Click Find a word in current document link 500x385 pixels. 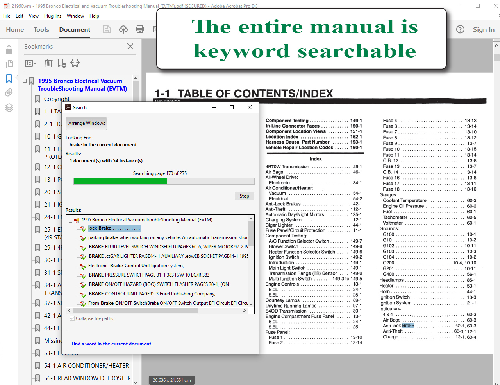[111, 344]
